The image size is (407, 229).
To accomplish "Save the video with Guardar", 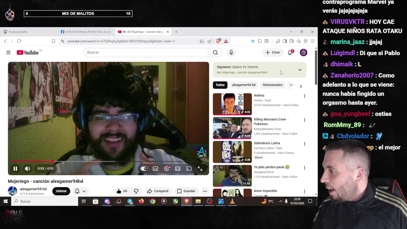I will point(186,191).
